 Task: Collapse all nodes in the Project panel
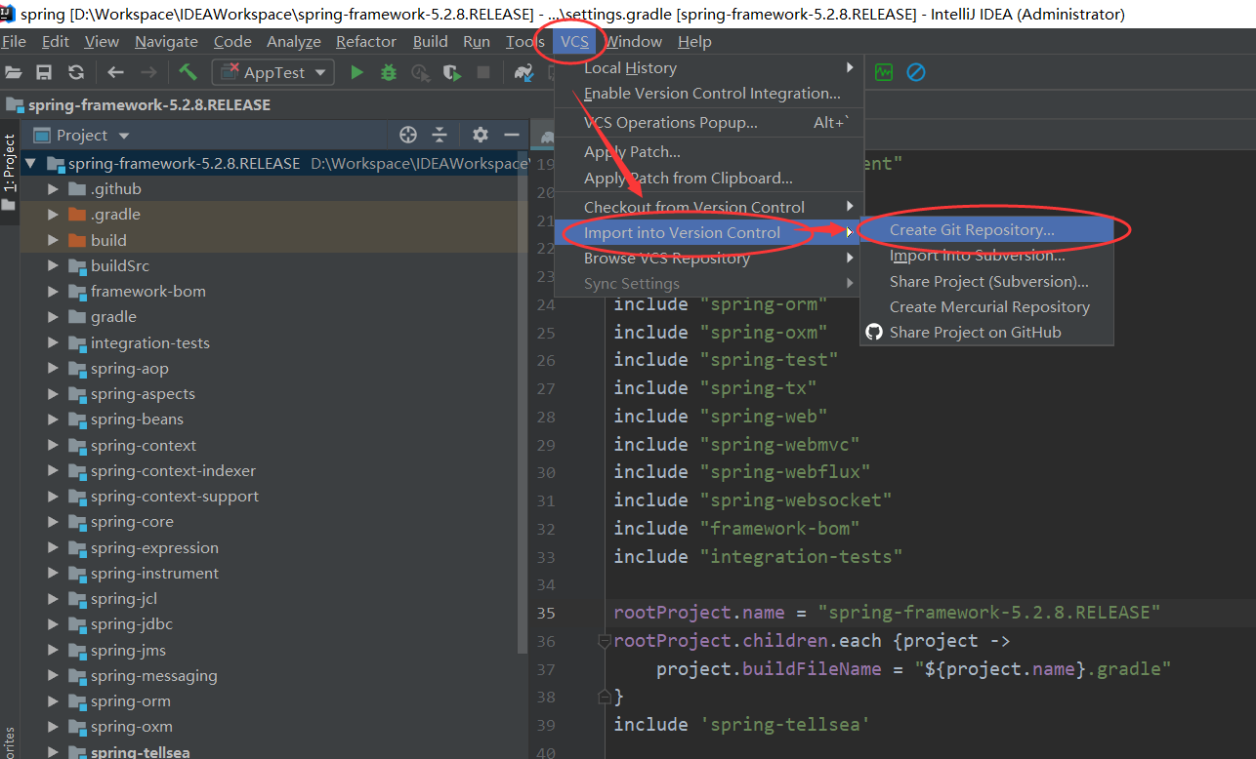point(439,135)
